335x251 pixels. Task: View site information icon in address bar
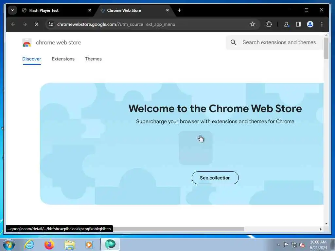(51, 24)
